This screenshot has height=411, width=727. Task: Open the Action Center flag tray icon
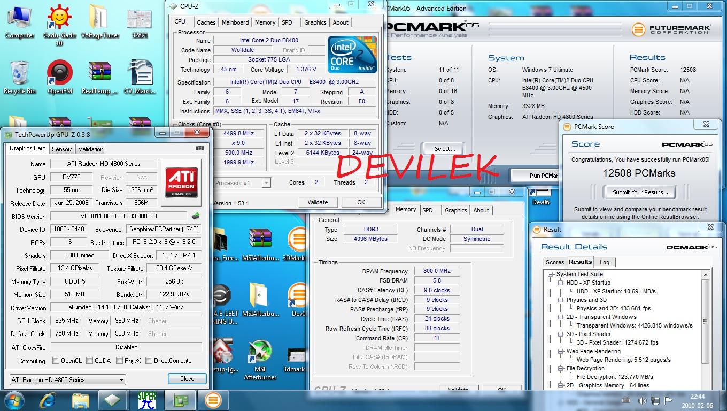point(668,400)
